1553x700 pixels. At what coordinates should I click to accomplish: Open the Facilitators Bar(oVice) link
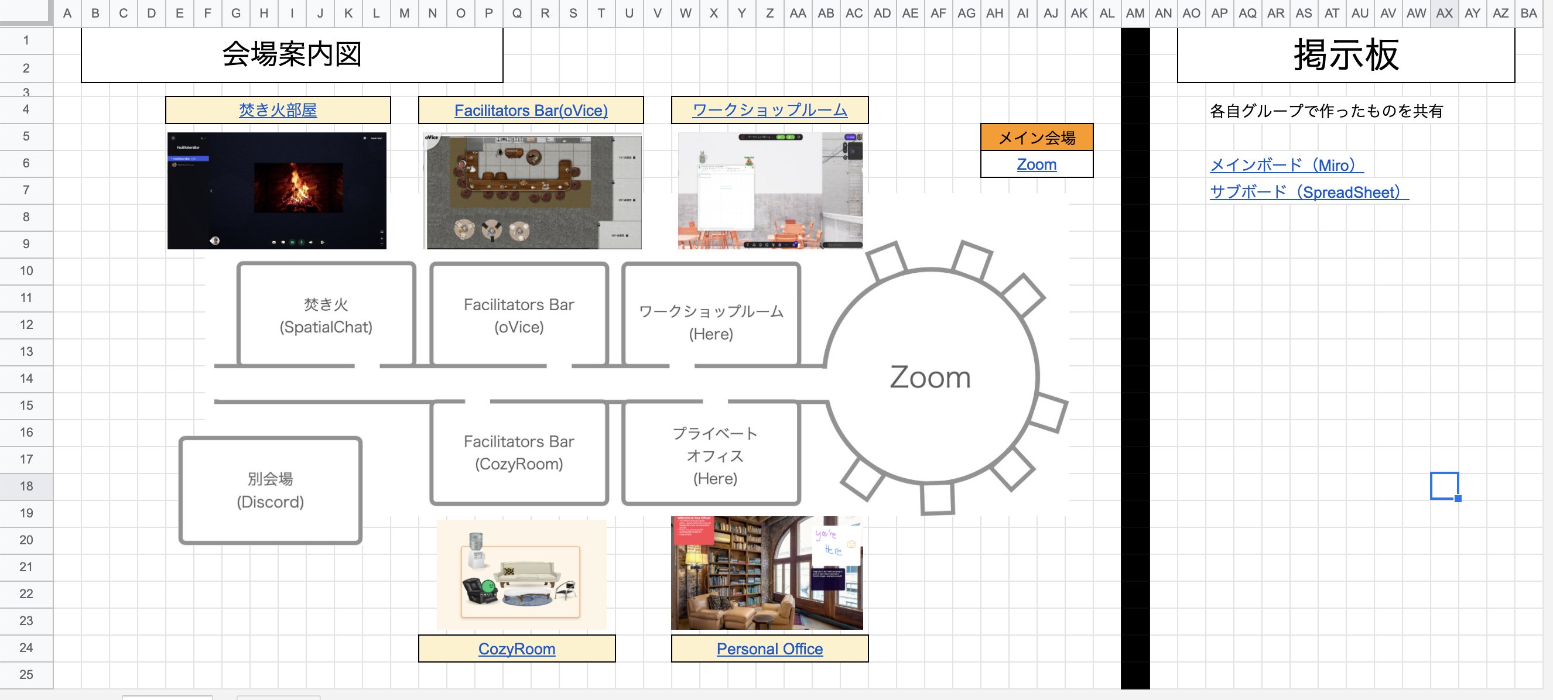pos(531,110)
